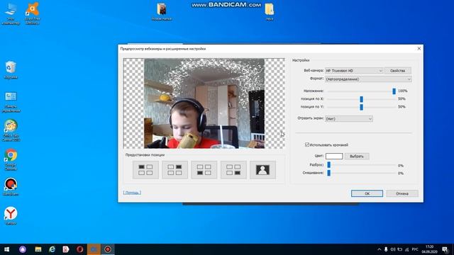Close the webcam preview dialog
The image size is (454, 255).
pyautogui.click(x=419, y=49)
